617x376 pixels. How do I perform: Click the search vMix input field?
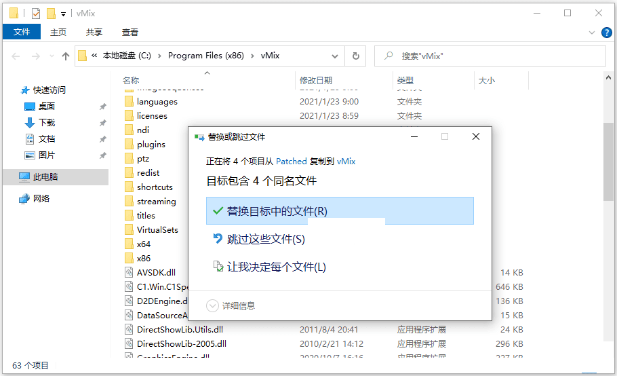point(490,56)
